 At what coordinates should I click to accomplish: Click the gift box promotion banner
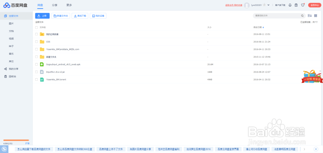point(312,77)
